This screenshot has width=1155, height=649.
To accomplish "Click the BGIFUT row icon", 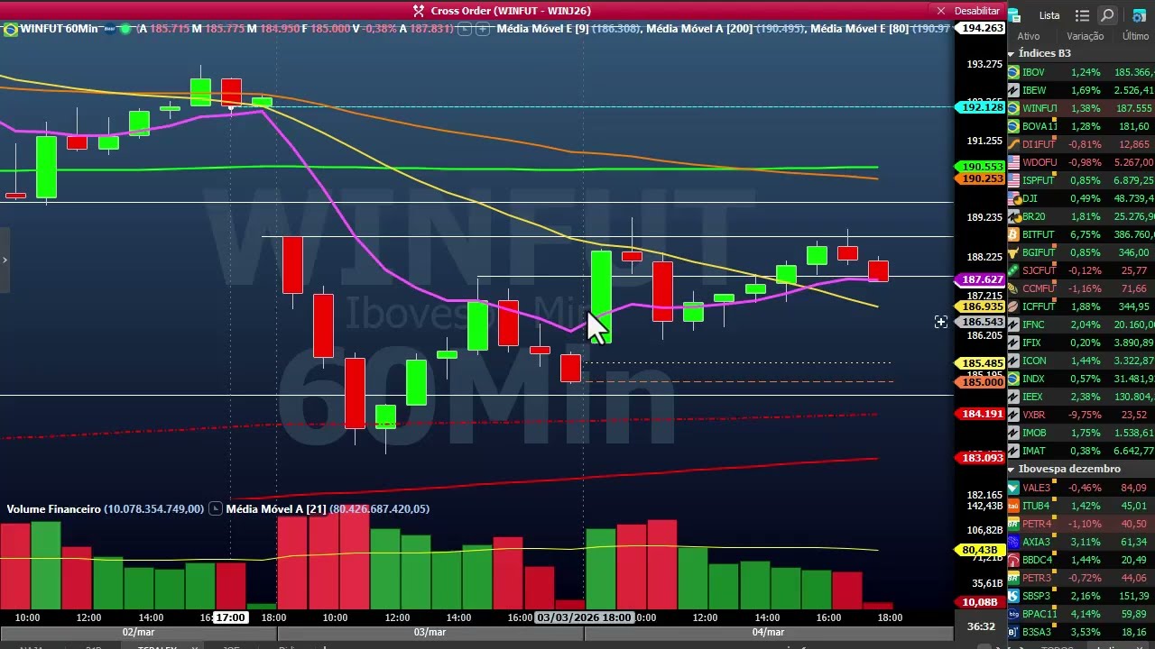I will [x=1013, y=252].
